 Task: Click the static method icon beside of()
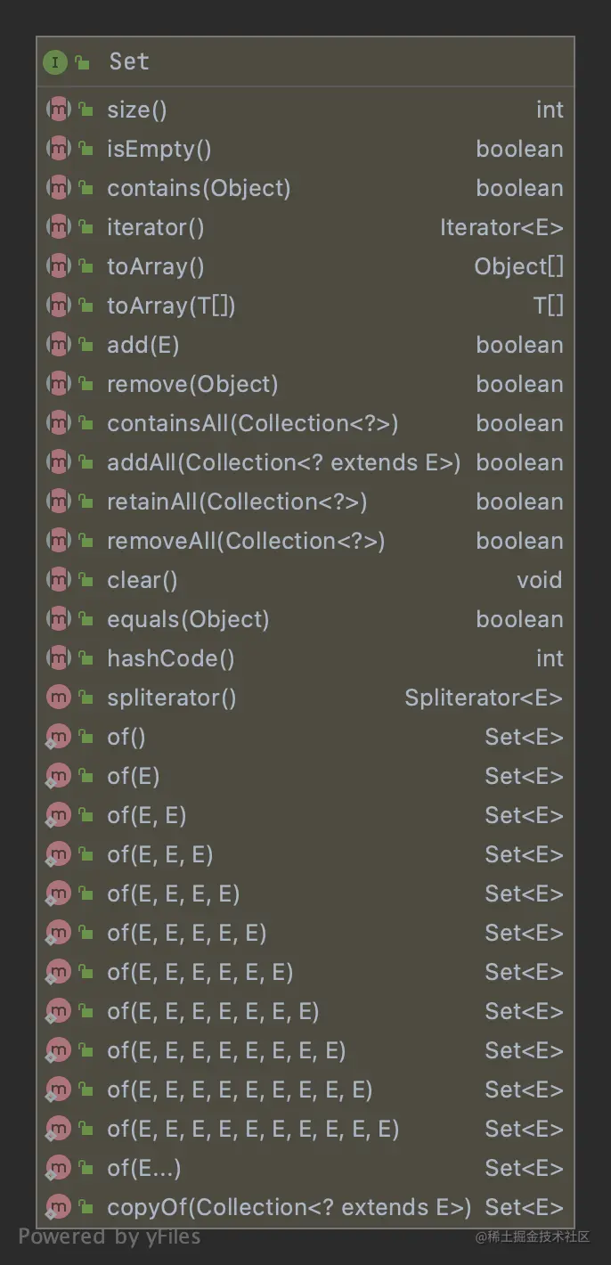58,737
